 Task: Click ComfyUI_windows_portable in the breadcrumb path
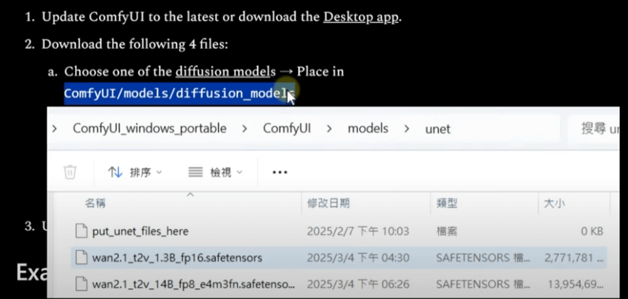coord(150,129)
